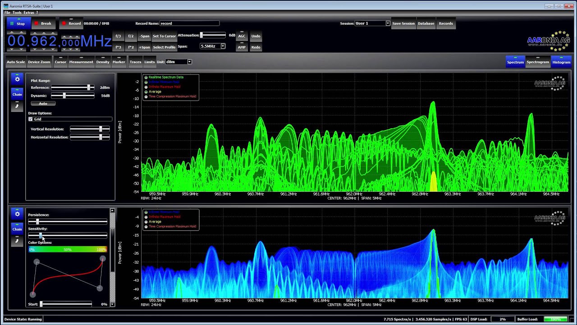
Task: Open settings gear in the spectrum panel
Action: point(17,79)
